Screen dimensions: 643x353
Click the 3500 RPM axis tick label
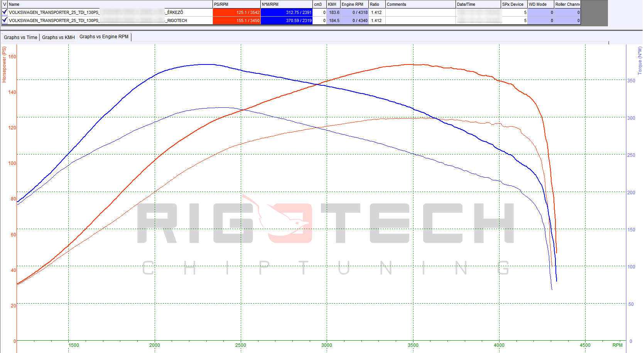413,345
